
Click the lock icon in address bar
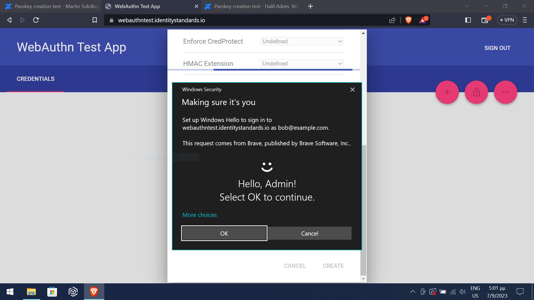point(112,20)
